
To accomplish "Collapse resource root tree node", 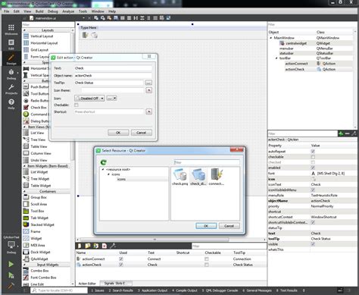I will point(103,170).
